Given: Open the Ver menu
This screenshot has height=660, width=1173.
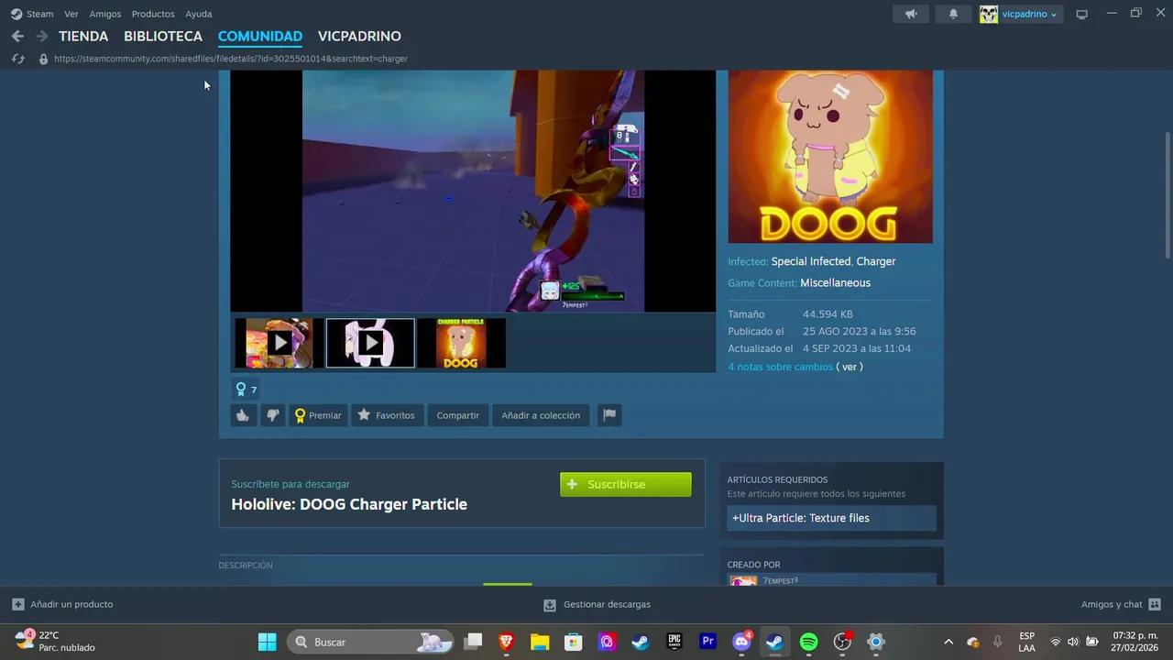Looking at the screenshot, I should (x=71, y=14).
